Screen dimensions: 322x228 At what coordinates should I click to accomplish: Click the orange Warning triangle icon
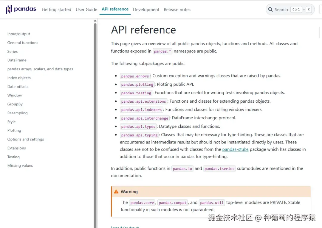pos(116,191)
